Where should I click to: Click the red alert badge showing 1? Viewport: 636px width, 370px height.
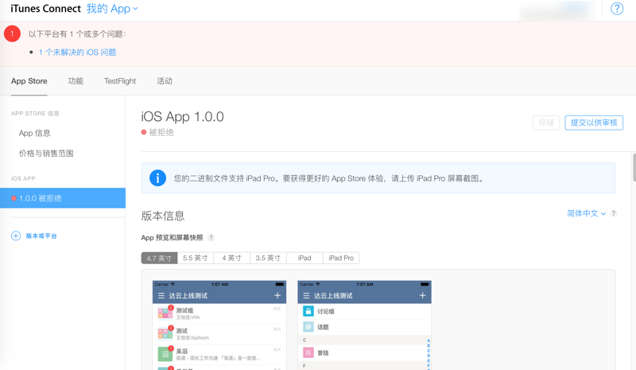tap(12, 33)
